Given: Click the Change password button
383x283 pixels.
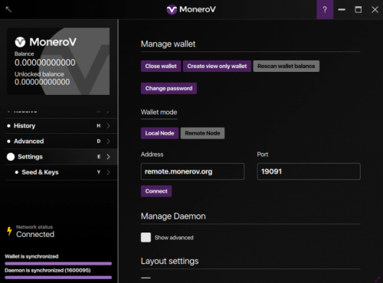Looking at the screenshot, I should (169, 88).
